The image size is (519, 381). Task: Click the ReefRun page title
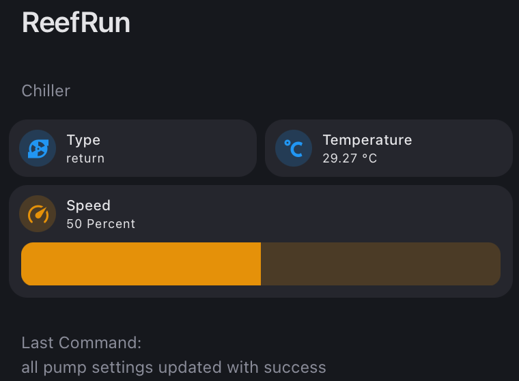point(76,23)
